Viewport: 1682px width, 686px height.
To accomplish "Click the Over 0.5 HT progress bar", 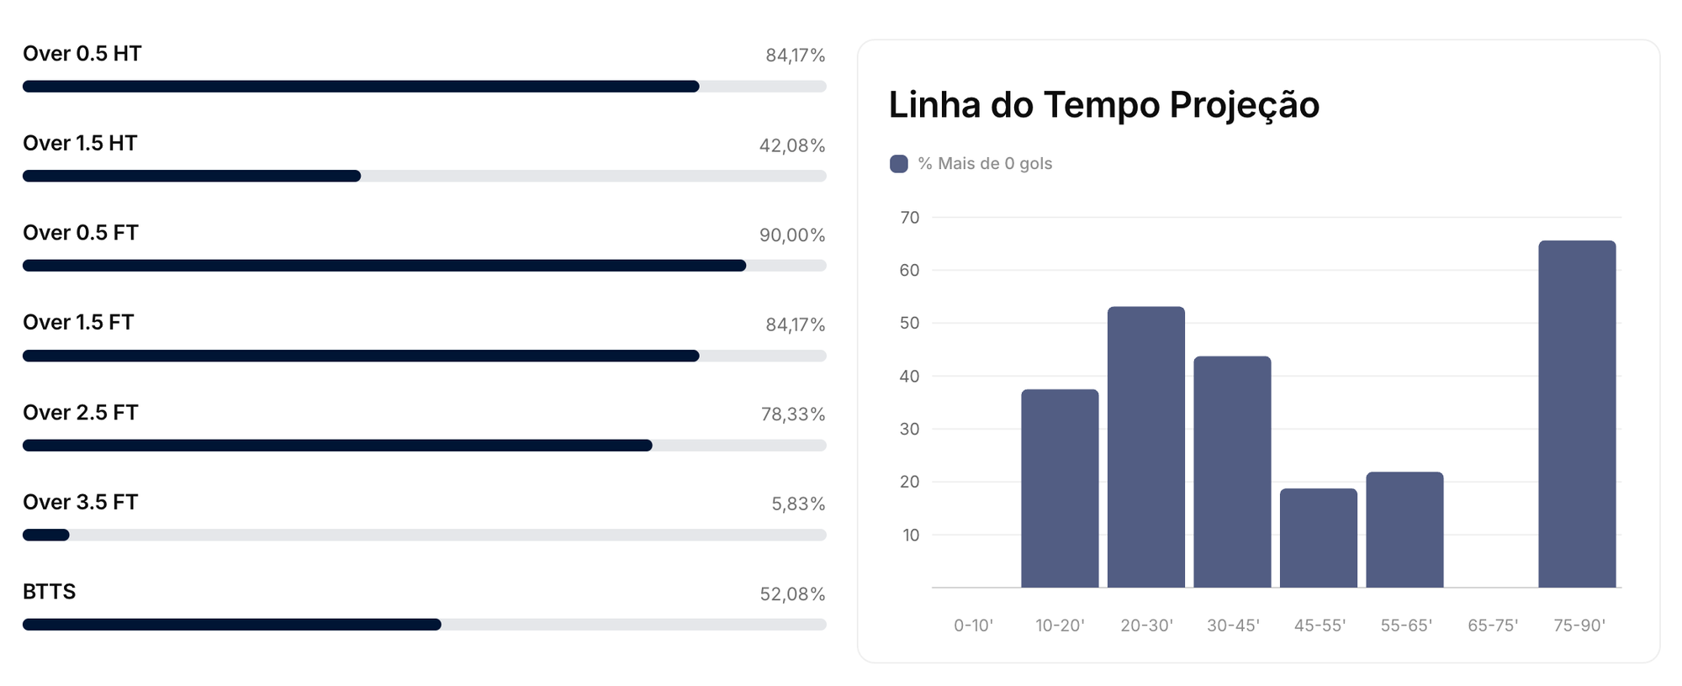I will 424,87.
